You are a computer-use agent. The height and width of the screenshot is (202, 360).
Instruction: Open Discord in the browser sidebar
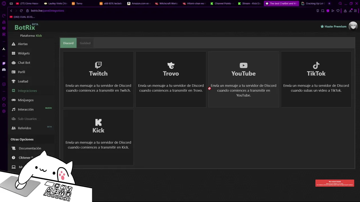(4, 70)
